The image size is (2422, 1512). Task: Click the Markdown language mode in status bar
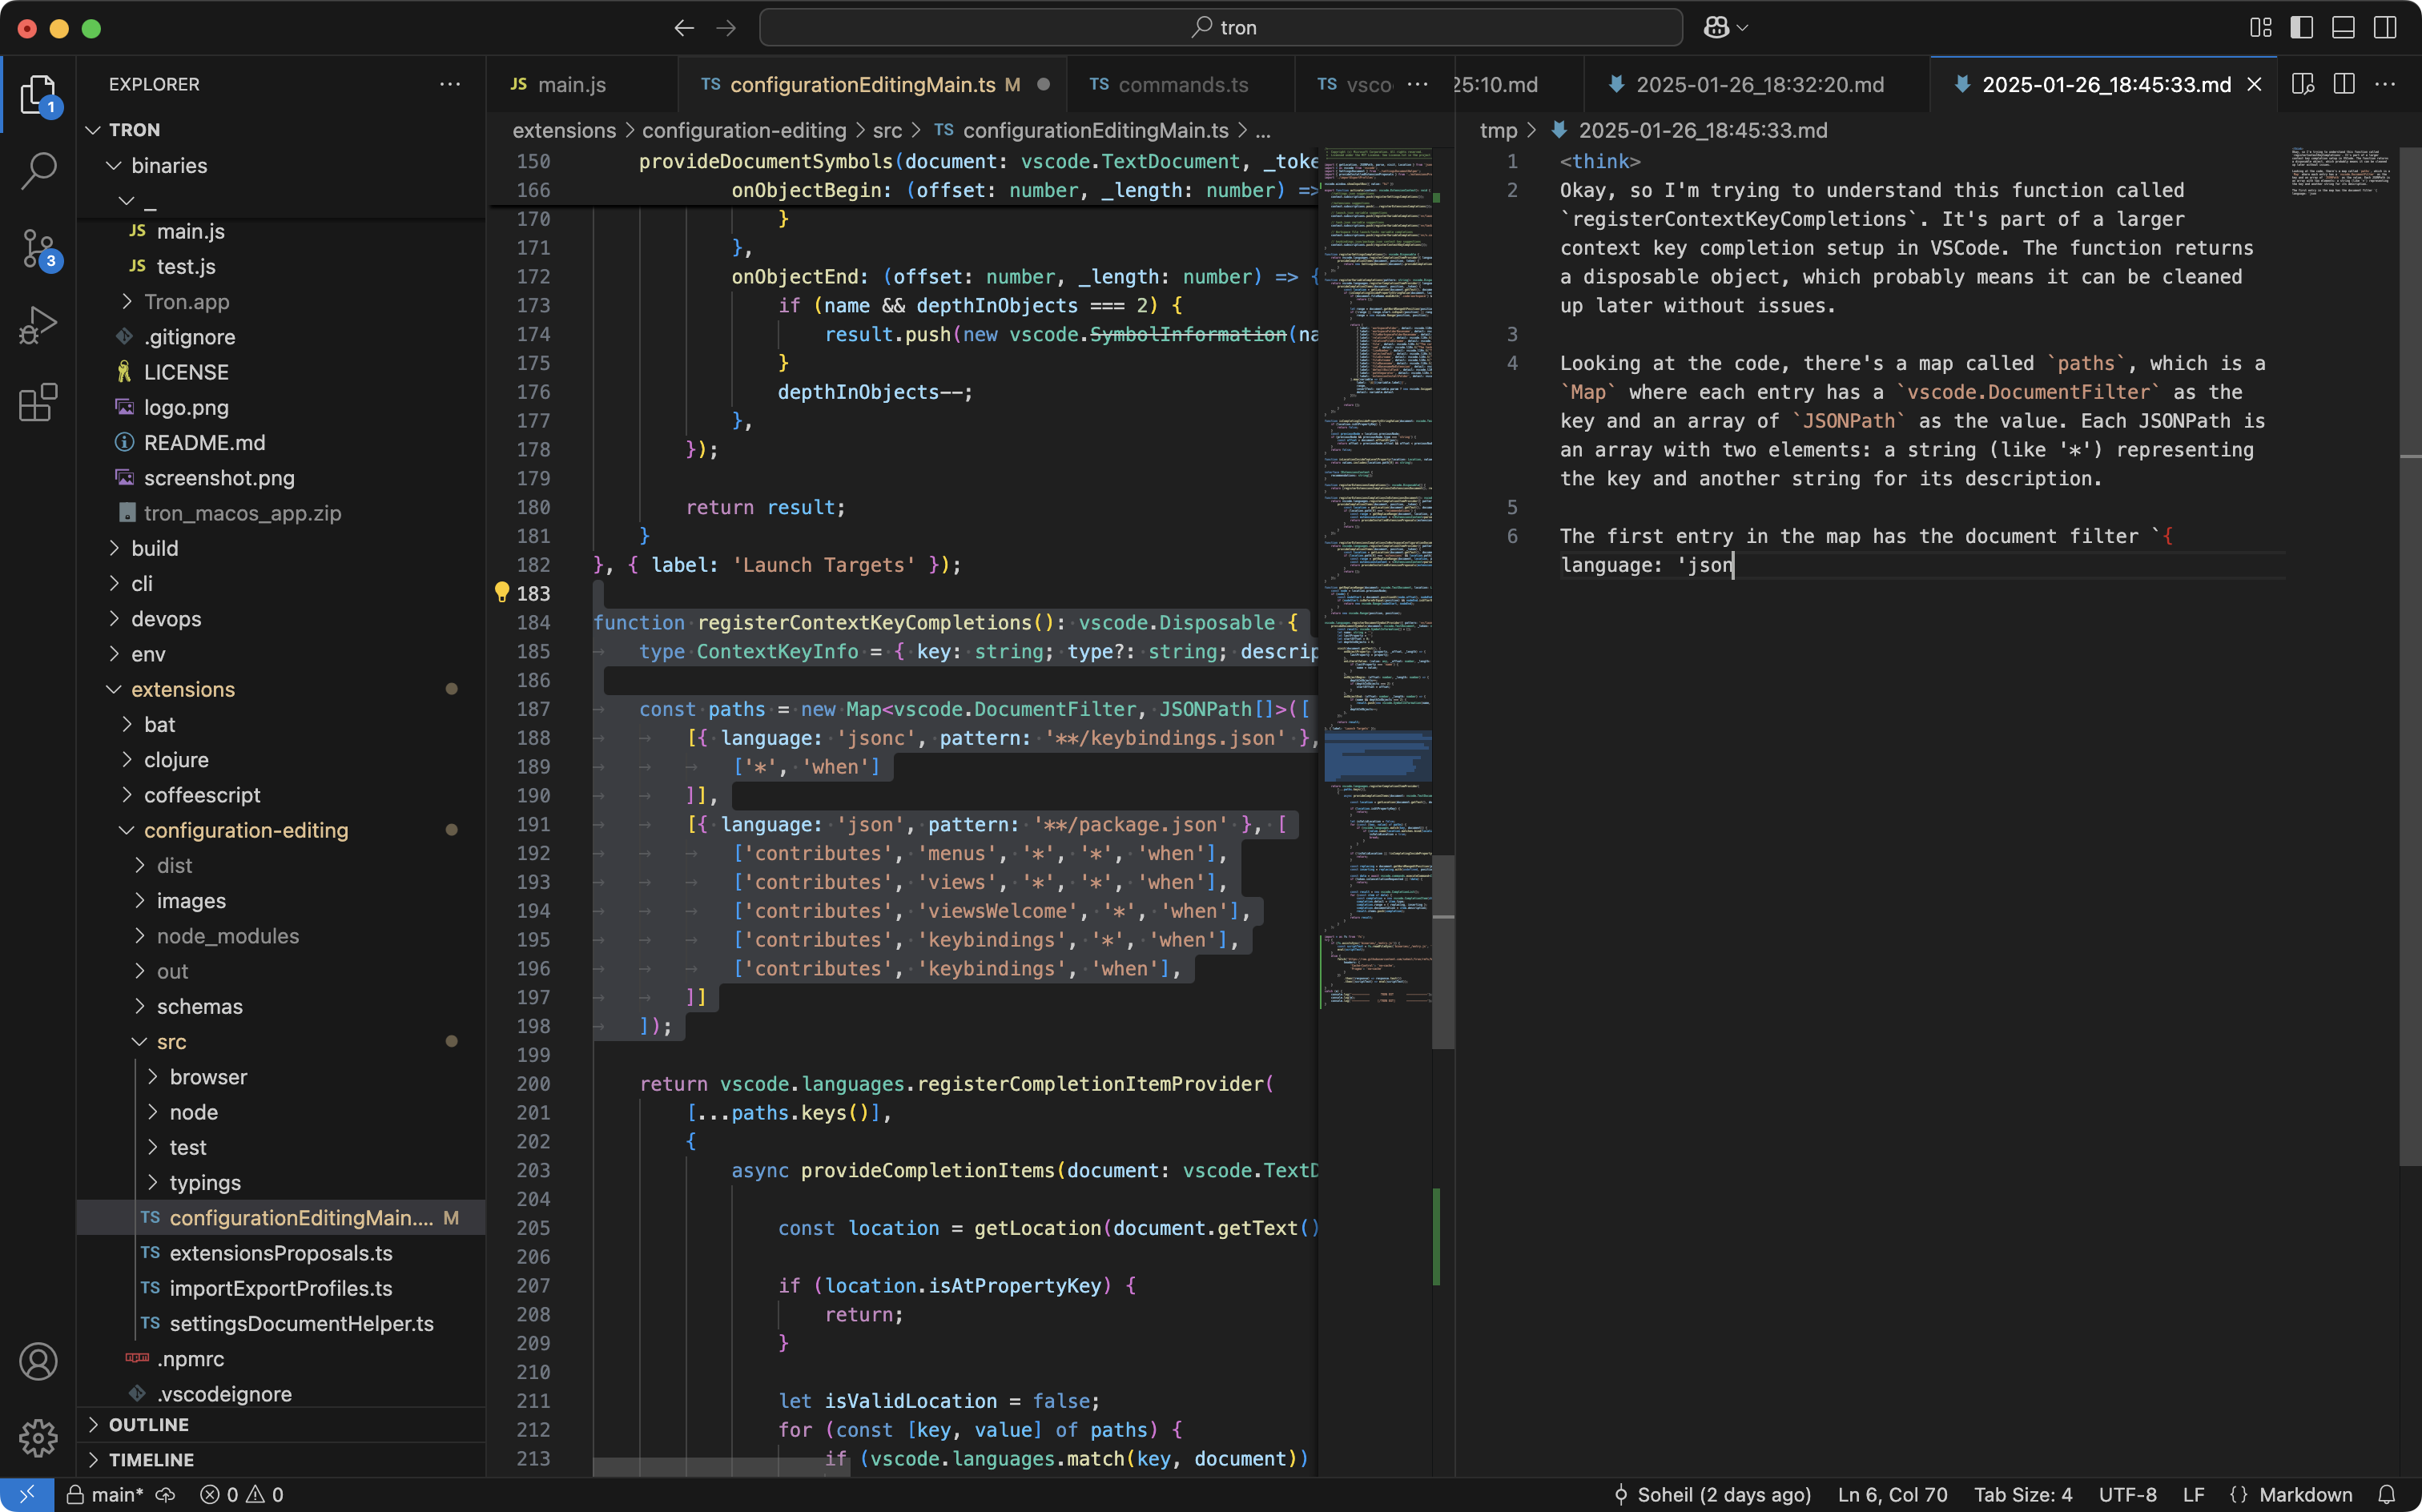(x=2304, y=1494)
